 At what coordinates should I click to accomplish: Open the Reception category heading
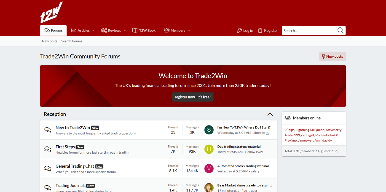(x=55, y=114)
